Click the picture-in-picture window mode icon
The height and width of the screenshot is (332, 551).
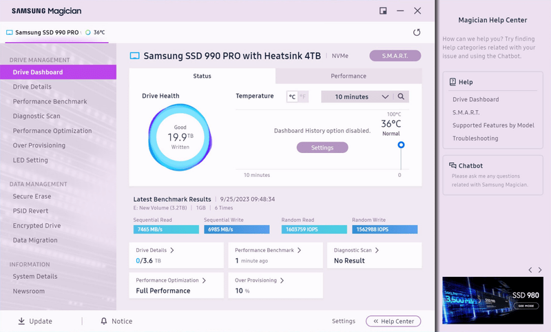383,11
